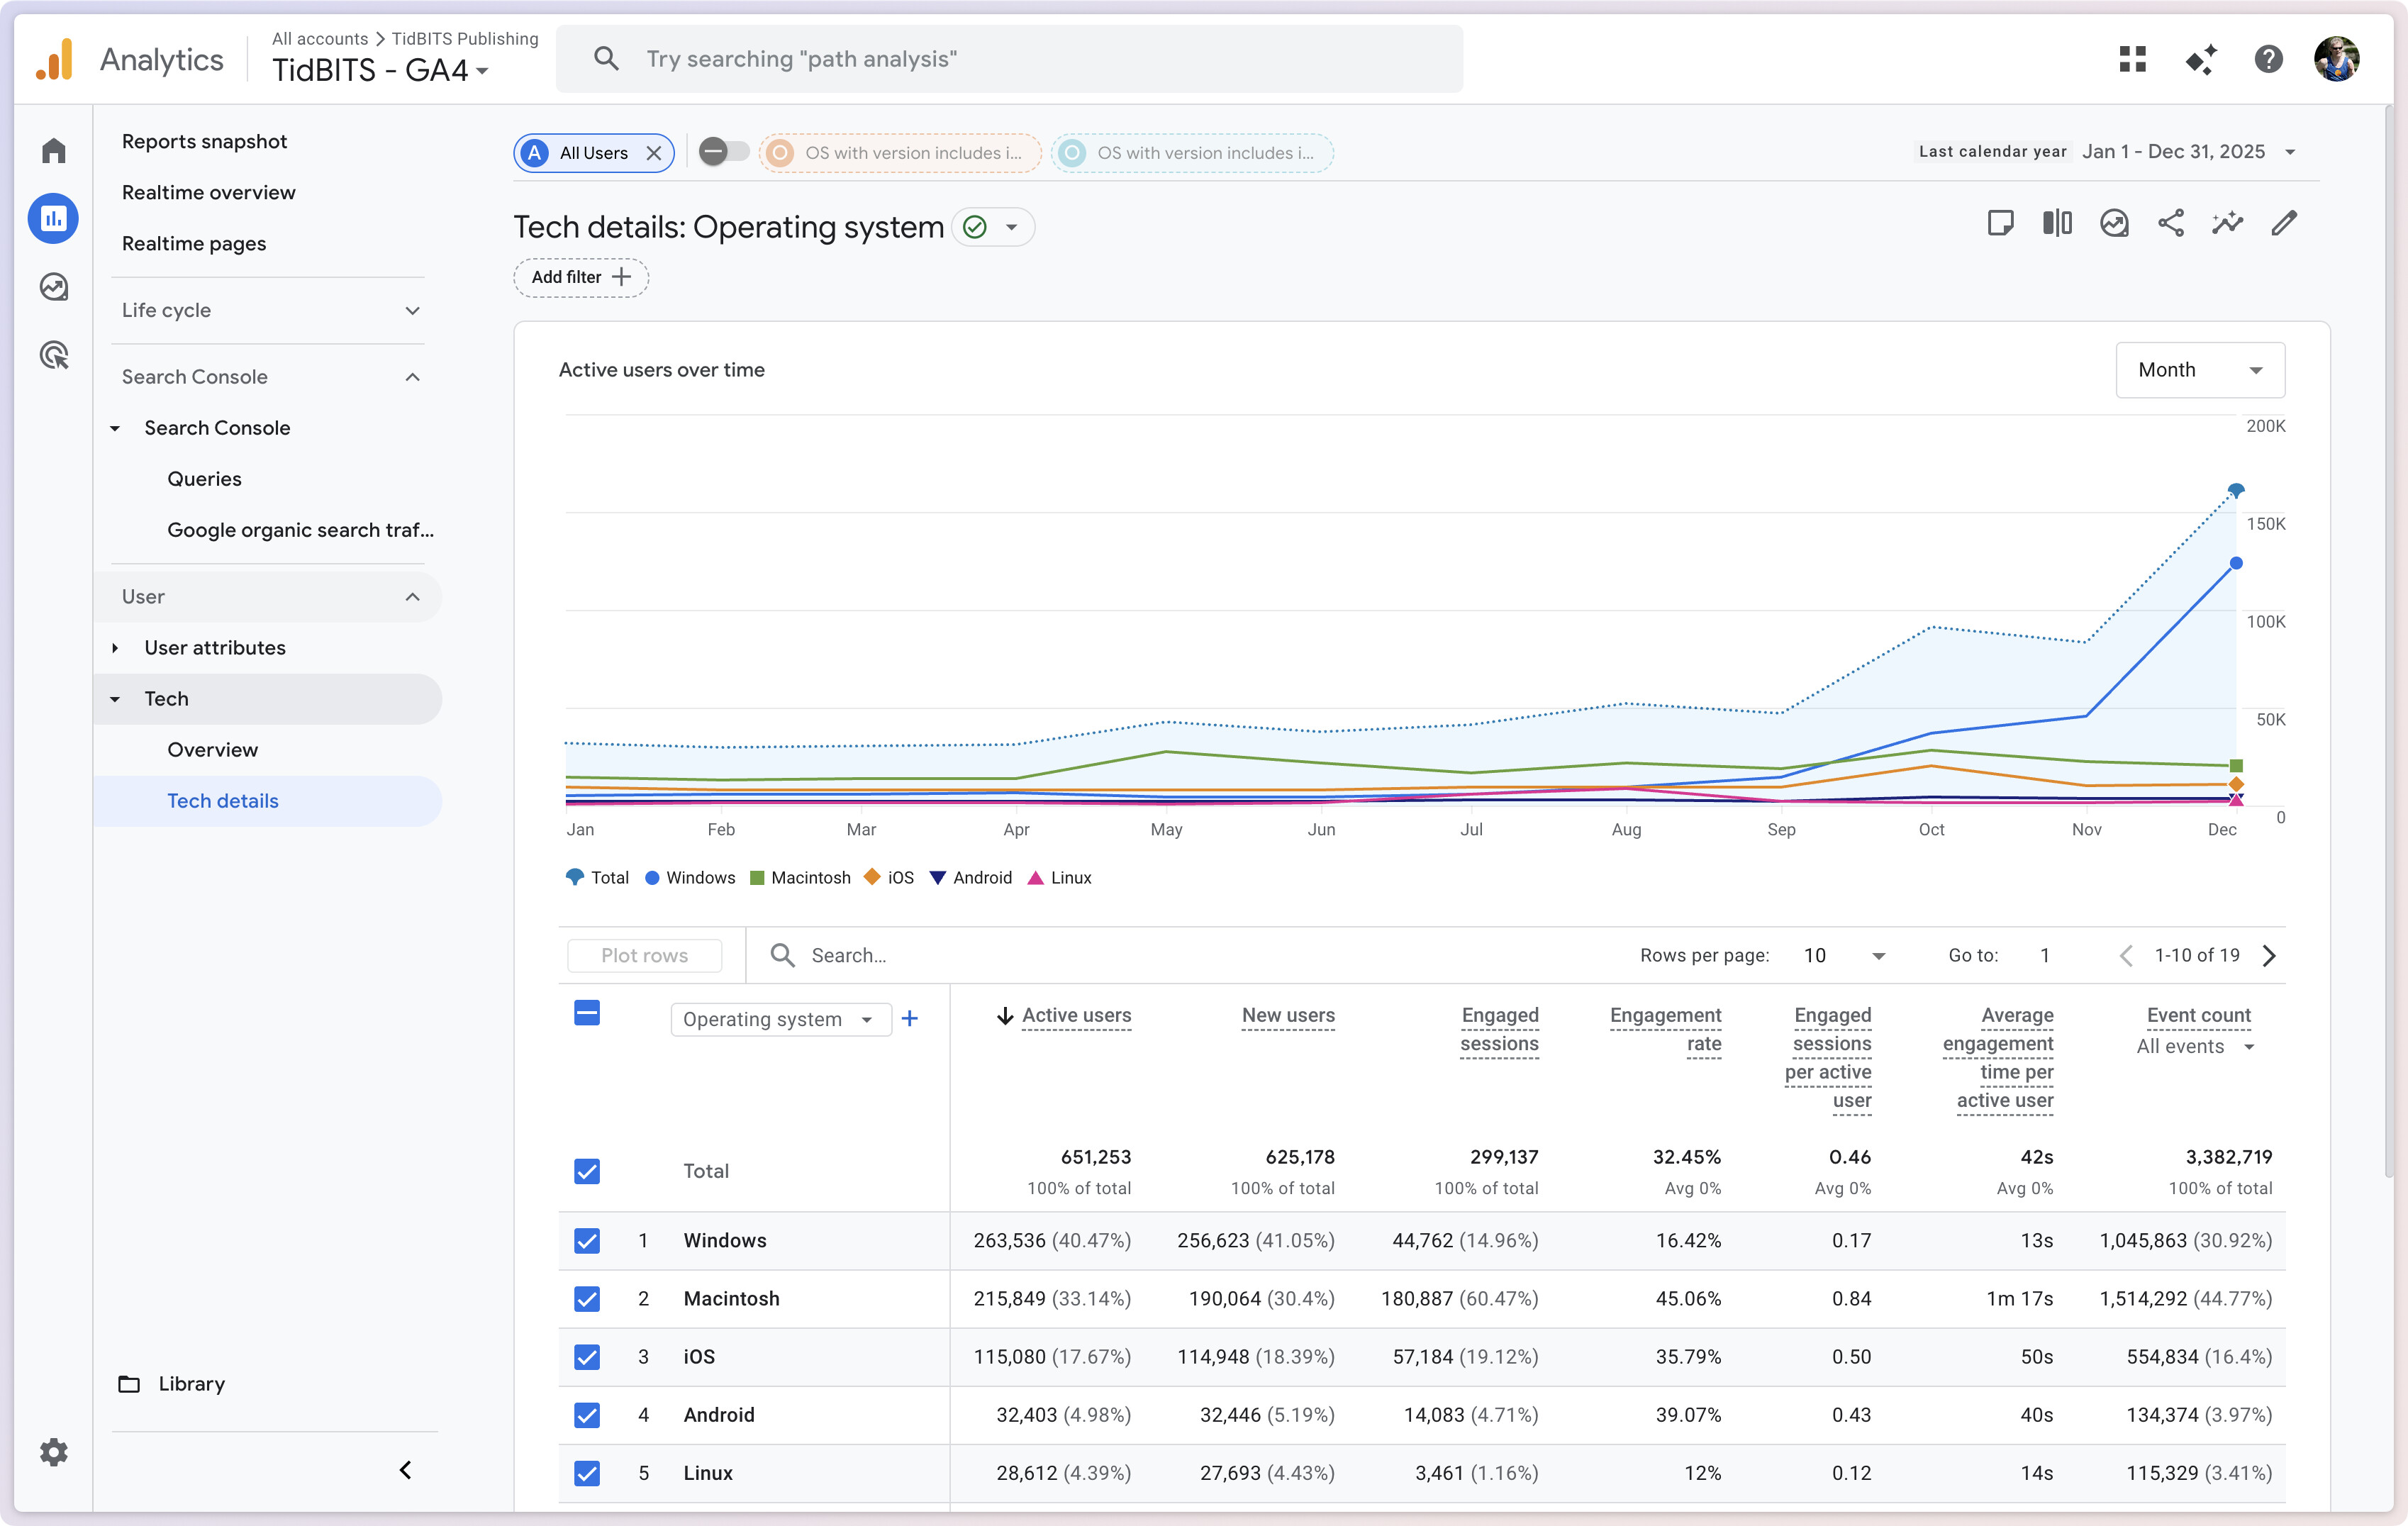Click the table Search field

[x=848, y=955]
